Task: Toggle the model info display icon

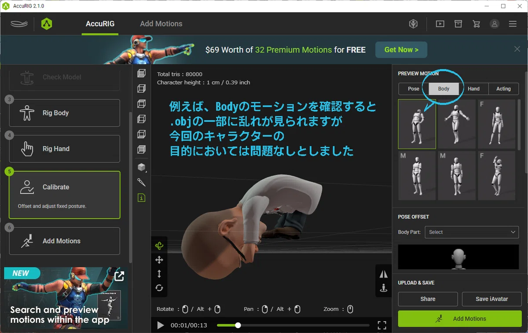Action: click(x=141, y=198)
